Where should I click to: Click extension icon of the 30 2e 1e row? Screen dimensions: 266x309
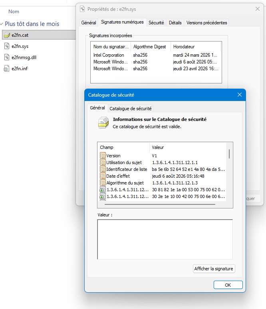coord(103,196)
